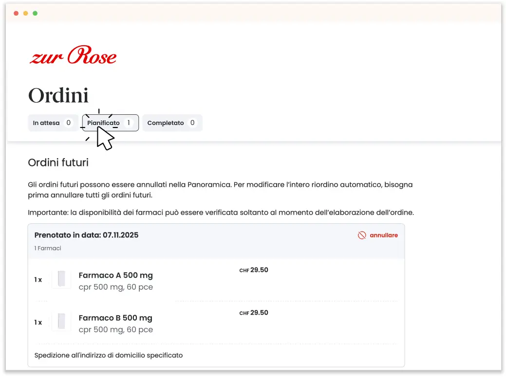Switch to the Pianificato tab
Screen dimensions: 506x377
(111, 123)
